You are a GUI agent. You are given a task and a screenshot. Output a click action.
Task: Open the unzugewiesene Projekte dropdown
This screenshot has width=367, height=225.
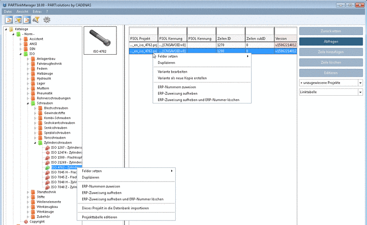tap(360, 83)
